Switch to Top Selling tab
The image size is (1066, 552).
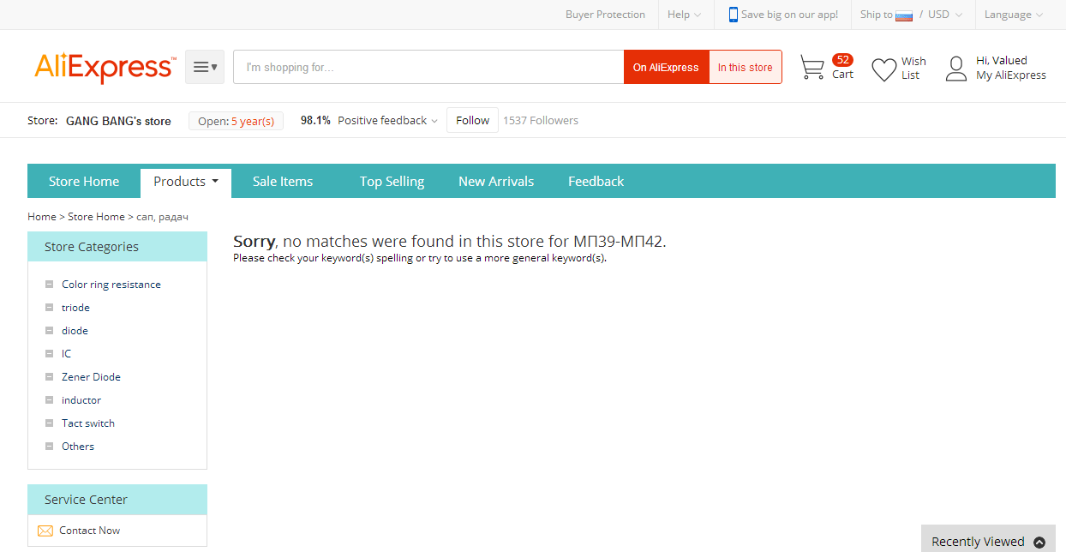392,182
